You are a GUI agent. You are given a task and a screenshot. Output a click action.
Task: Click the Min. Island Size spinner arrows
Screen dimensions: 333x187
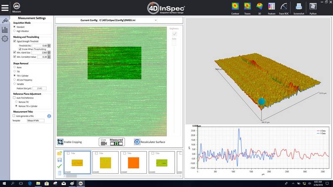pos(49,52)
